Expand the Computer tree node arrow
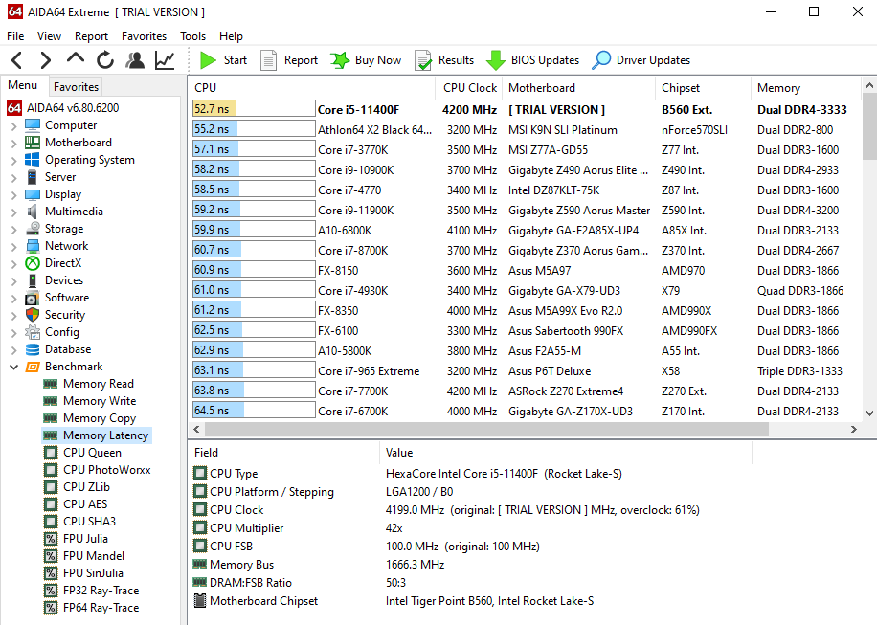Image resolution: width=877 pixels, height=625 pixels. [x=14, y=125]
